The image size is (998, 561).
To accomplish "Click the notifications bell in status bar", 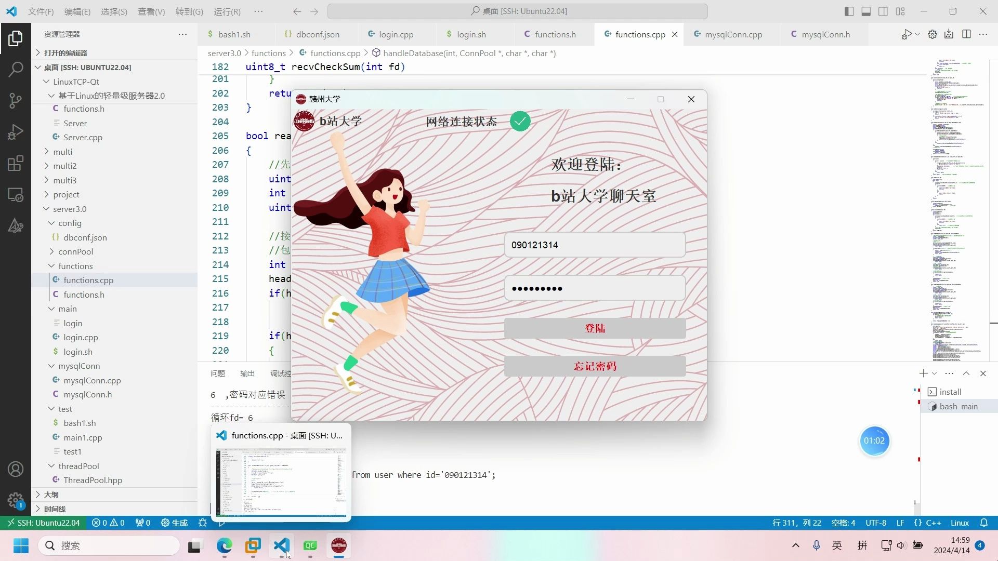I will [984, 523].
